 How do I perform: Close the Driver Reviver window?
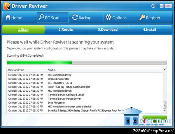(x=168, y=6)
